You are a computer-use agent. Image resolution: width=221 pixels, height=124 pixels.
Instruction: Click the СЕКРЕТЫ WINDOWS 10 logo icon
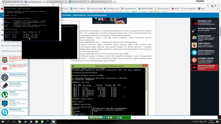(x=194, y=52)
